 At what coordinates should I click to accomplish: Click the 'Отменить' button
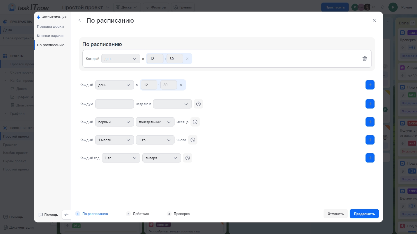tap(335, 214)
